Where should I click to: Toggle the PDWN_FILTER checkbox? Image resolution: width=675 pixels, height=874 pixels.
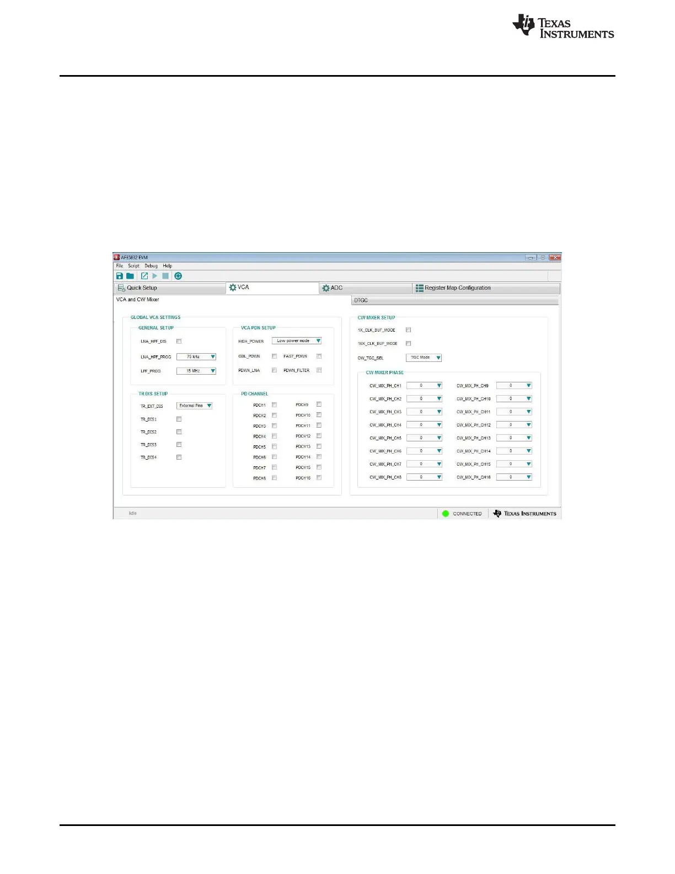tap(319, 370)
